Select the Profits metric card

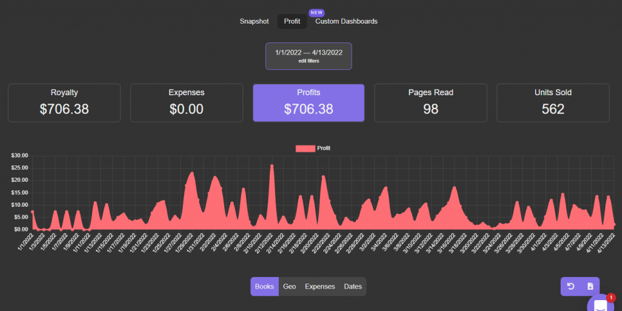309,102
